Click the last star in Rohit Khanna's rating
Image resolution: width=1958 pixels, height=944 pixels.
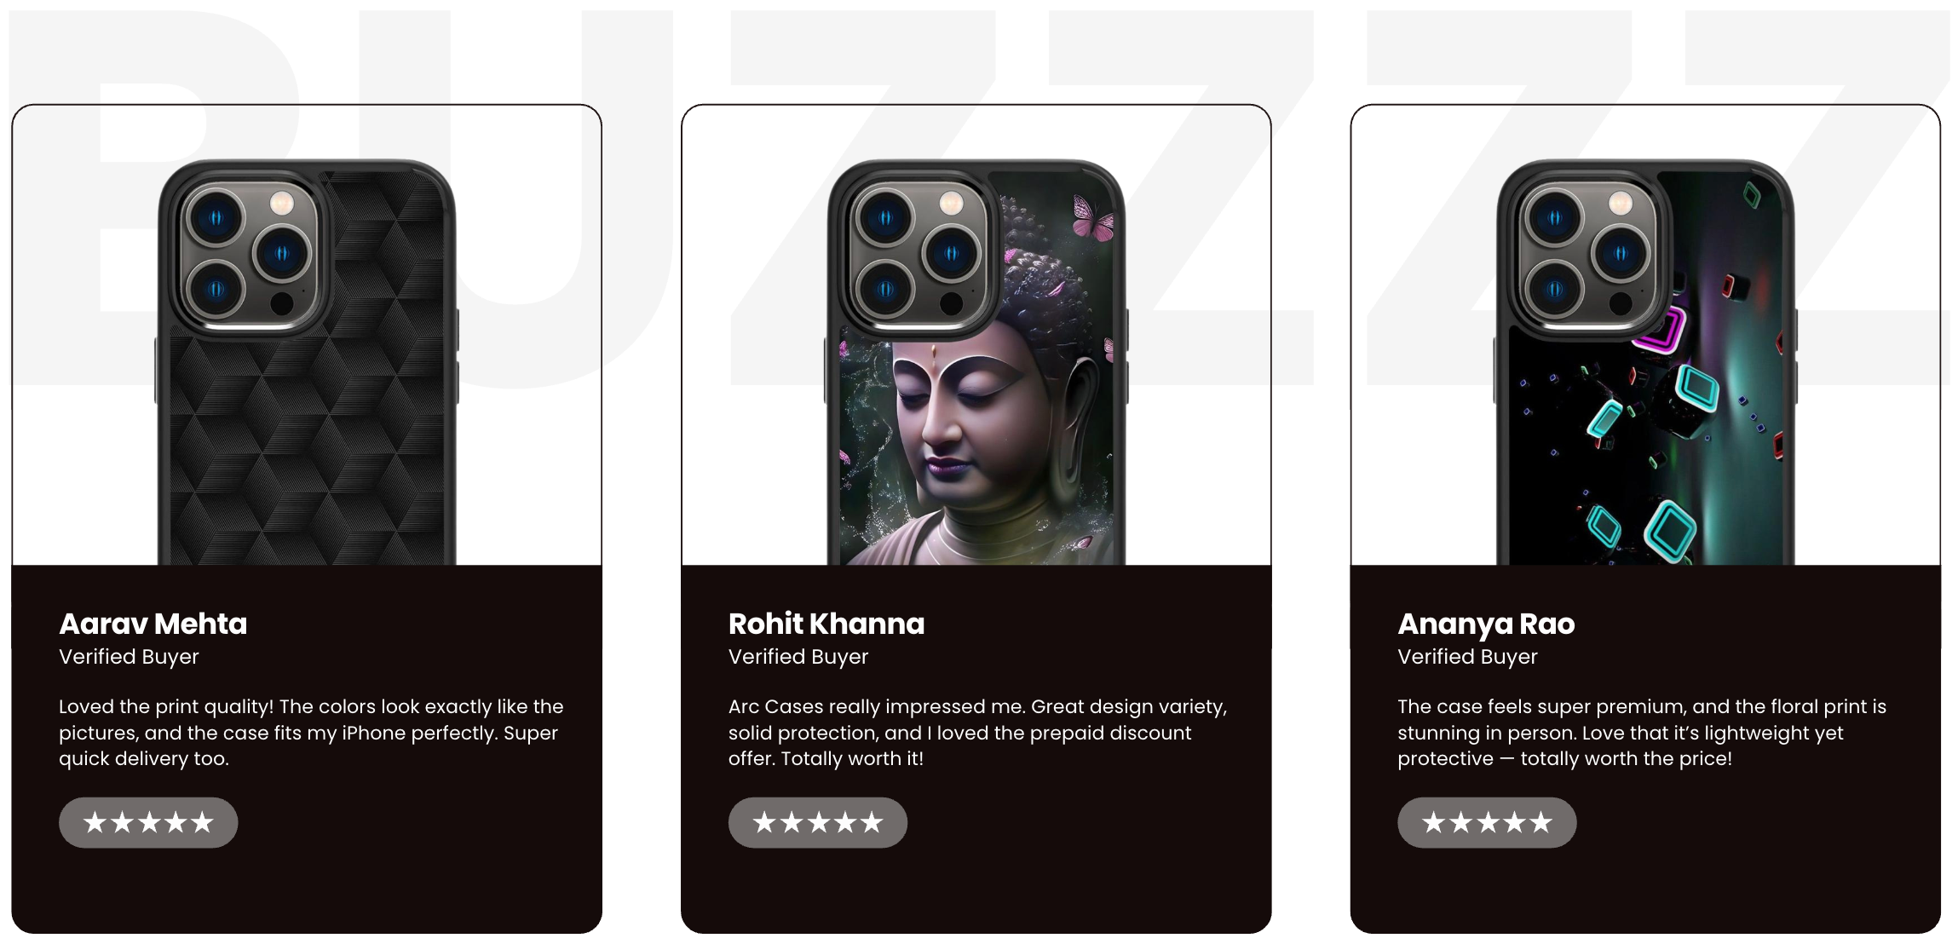click(872, 822)
